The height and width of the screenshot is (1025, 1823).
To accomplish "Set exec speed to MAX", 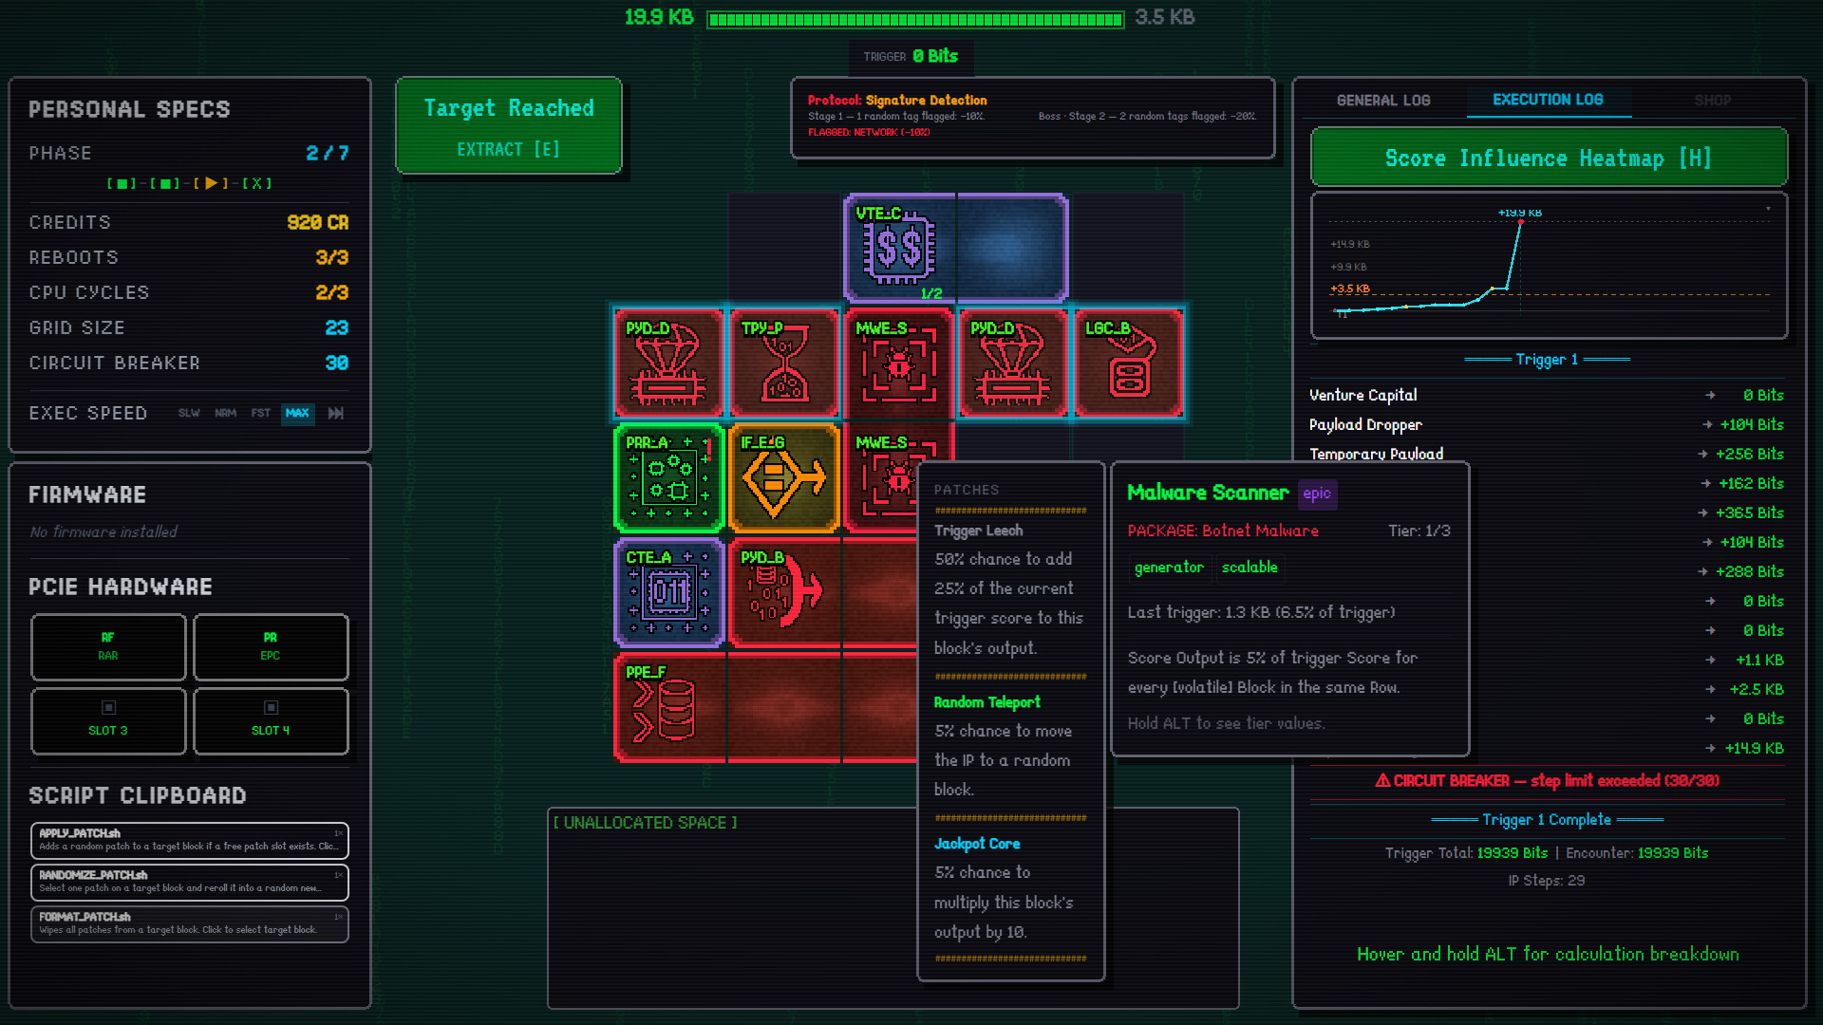I will pyautogui.click(x=297, y=413).
